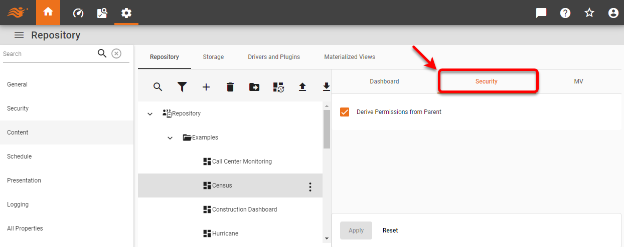Click the dashboard refresh toolbar icon

click(x=278, y=87)
